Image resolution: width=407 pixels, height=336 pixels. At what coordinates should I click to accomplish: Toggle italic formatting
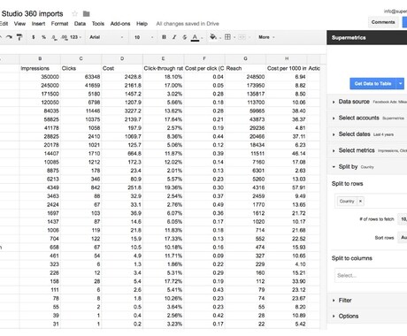174,37
